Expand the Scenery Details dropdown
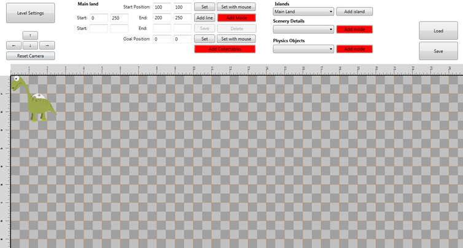Screen dimensions: 463x248 tap(303, 29)
